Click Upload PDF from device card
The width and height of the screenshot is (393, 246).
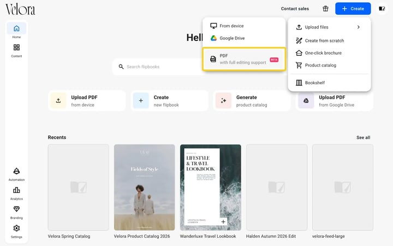(x=87, y=101)
